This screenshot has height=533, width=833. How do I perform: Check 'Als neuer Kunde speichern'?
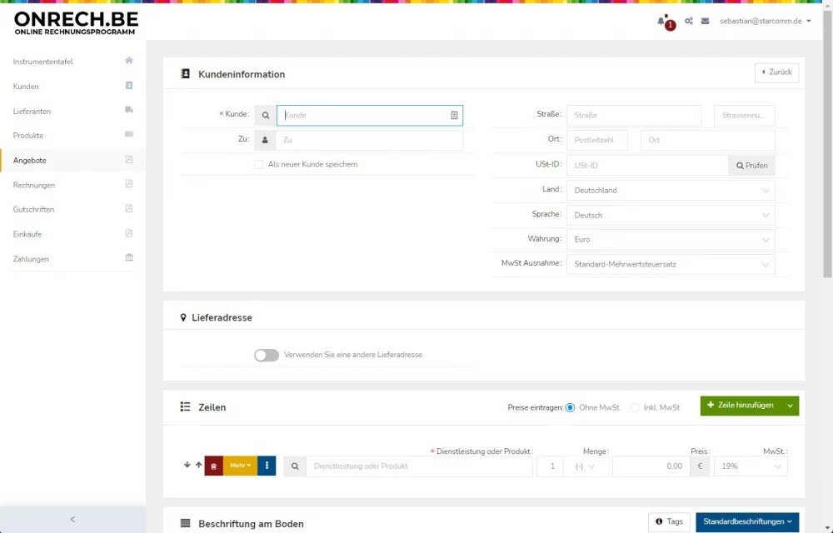pos(259,165)
